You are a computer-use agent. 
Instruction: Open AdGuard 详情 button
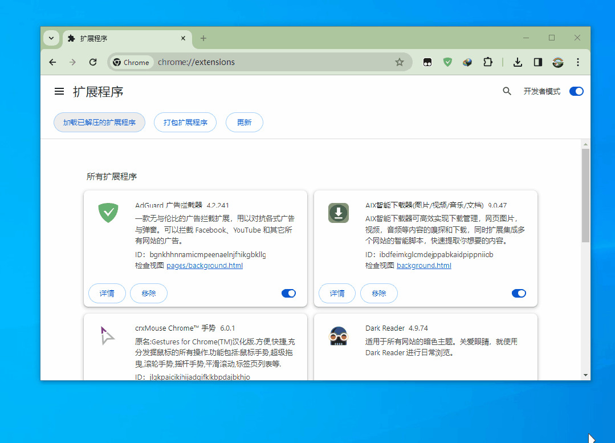click(x=107, y=293)
